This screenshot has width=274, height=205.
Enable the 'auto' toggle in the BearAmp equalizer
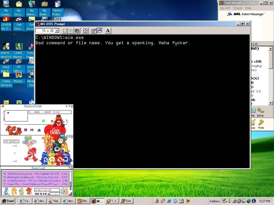pos(14,141)
